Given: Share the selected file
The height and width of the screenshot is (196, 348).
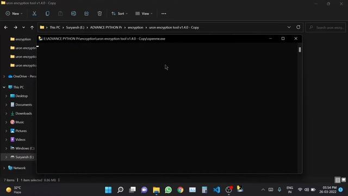Looking at the screenshot, I should [86, 14].
